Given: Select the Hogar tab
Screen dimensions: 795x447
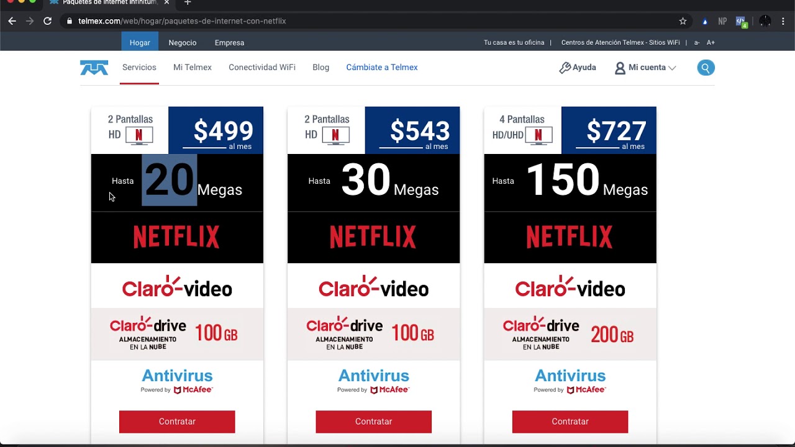Looking at the screenshot, I should 140,42.
